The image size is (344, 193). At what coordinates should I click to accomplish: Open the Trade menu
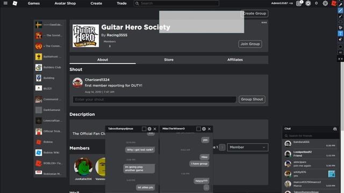121,3
